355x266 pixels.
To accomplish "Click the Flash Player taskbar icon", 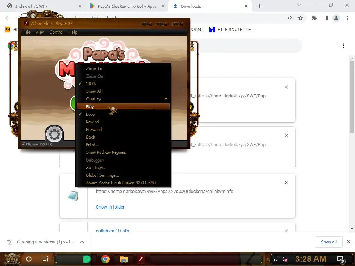I will (x=141, y=259).
